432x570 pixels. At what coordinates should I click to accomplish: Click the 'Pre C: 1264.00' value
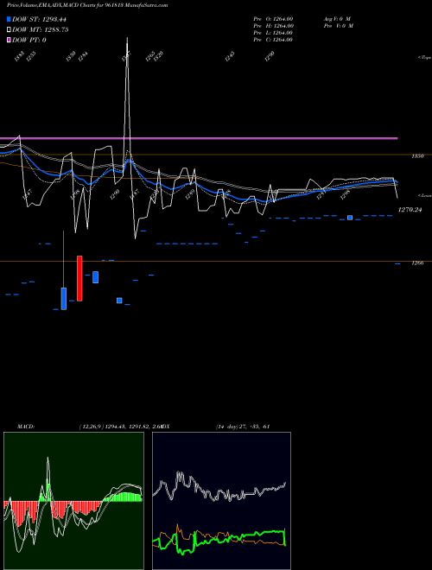coord(273,40)
